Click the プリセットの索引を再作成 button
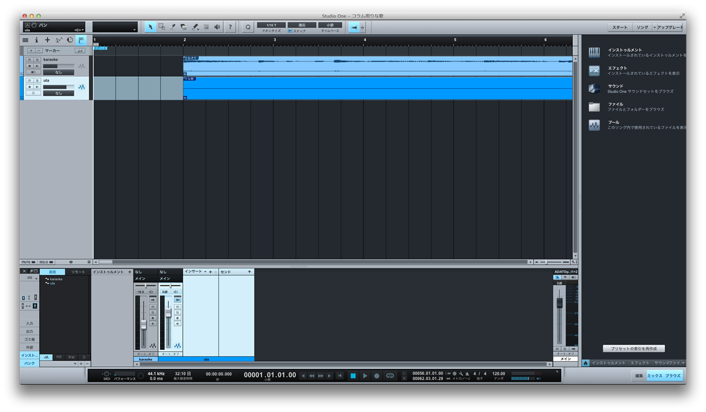The image size is (706, 412). click(634, 349)
